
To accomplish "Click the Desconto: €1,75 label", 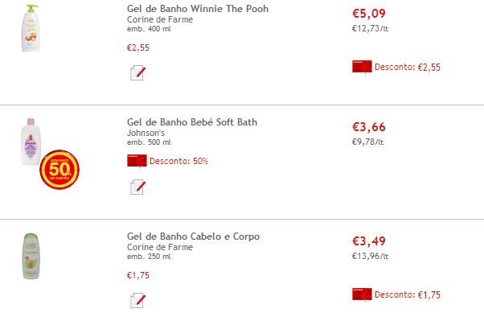I will pyautogui.click(x=408, y=294).
